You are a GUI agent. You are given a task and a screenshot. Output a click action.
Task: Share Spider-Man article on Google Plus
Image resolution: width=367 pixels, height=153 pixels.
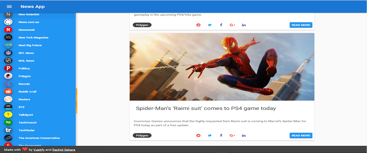click(x=232, y=135)
